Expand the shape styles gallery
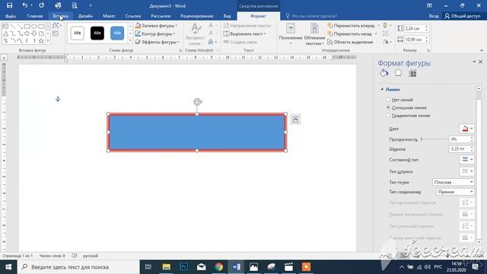 click(130, 40)
